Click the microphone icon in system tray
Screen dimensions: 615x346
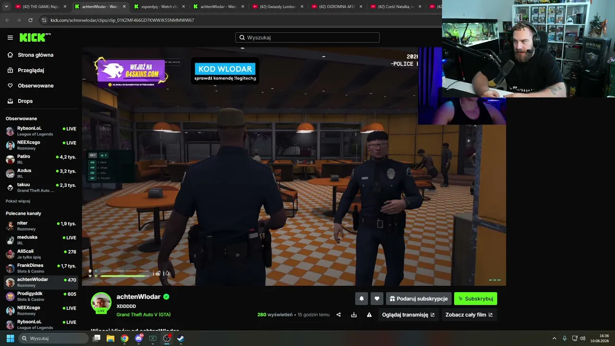565,338
